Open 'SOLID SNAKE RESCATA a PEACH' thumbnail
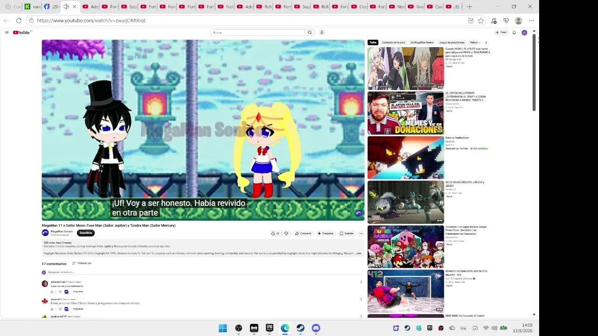 point(406,202)
